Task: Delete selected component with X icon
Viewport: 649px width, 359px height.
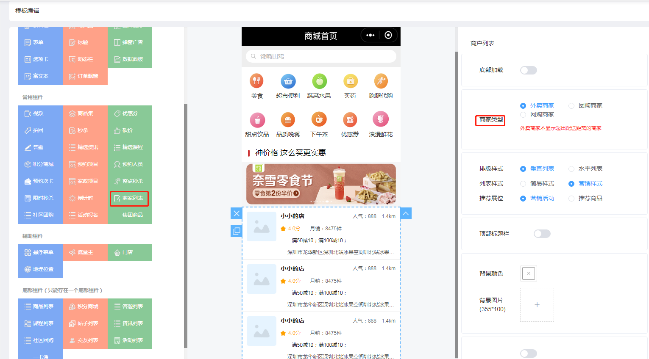Action: pyautogui.click(x=237, y=213)
